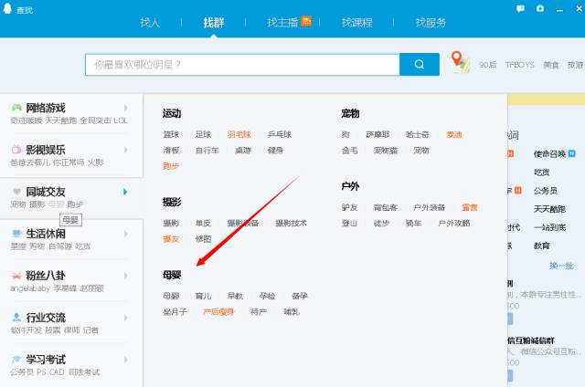This screenshot has width=585, height=387.
Task: Select the 90后 hot keyword
Action: click(487, 65)
